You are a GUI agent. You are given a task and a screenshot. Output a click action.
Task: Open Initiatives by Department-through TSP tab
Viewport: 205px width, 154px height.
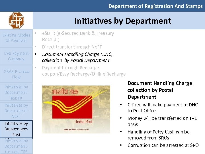tap(16, 146)
